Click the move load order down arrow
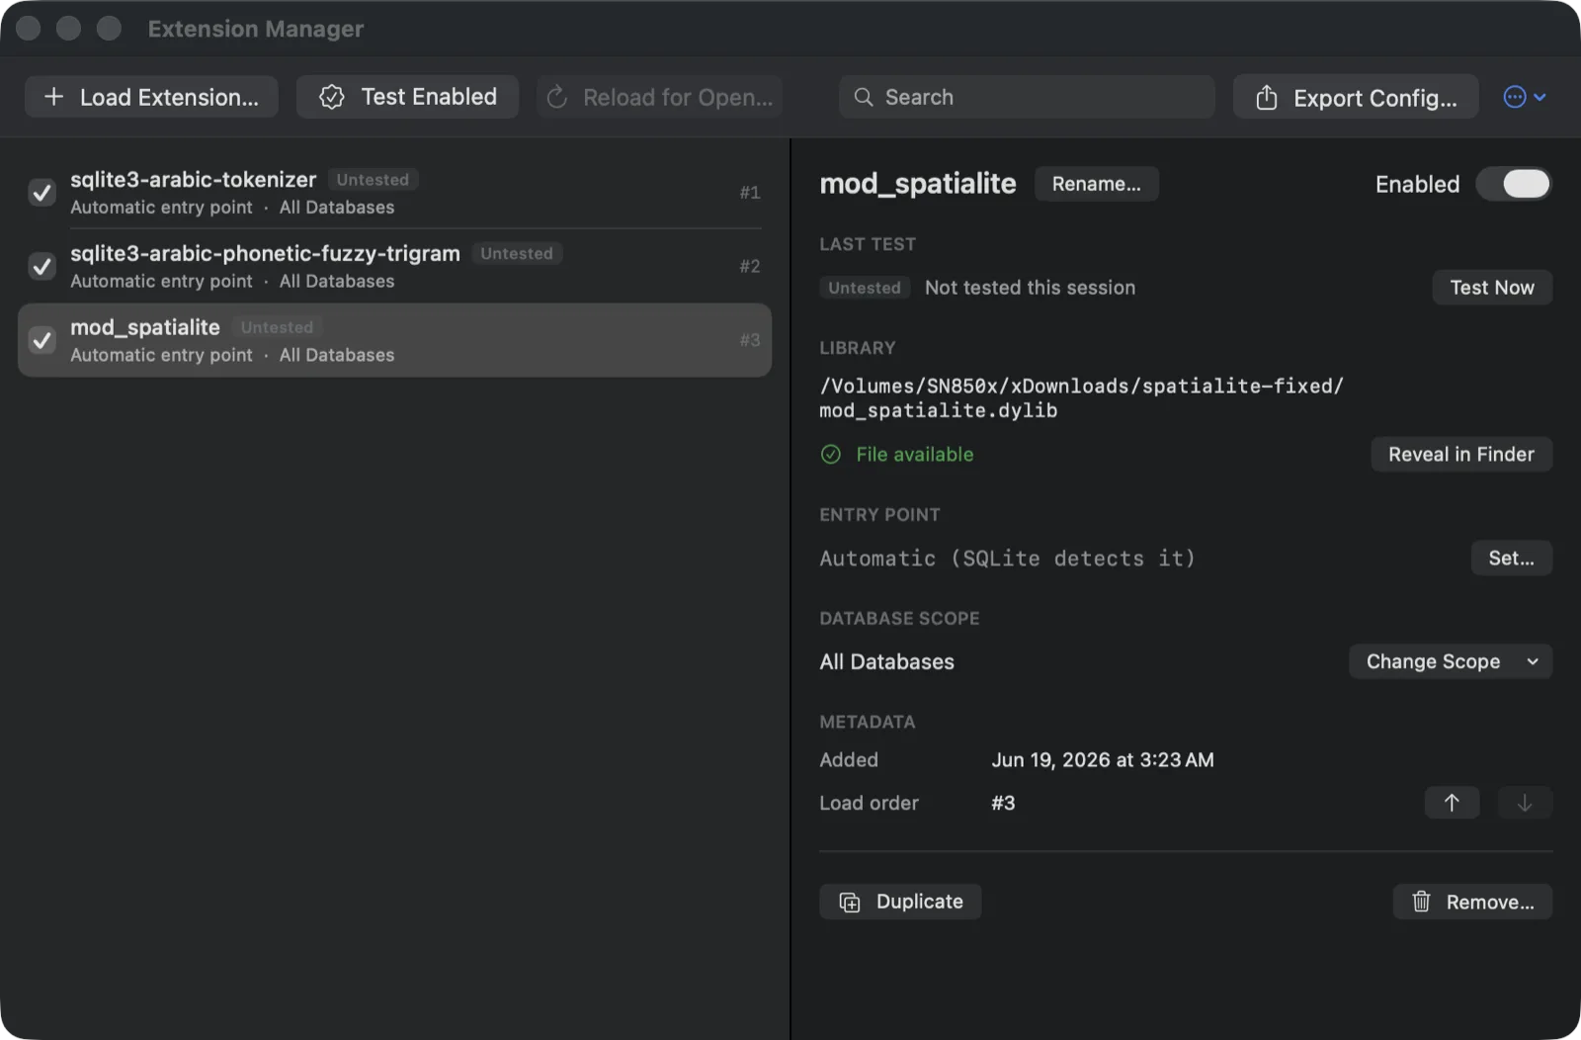 pyautogui.click(x=1525, y=803)
